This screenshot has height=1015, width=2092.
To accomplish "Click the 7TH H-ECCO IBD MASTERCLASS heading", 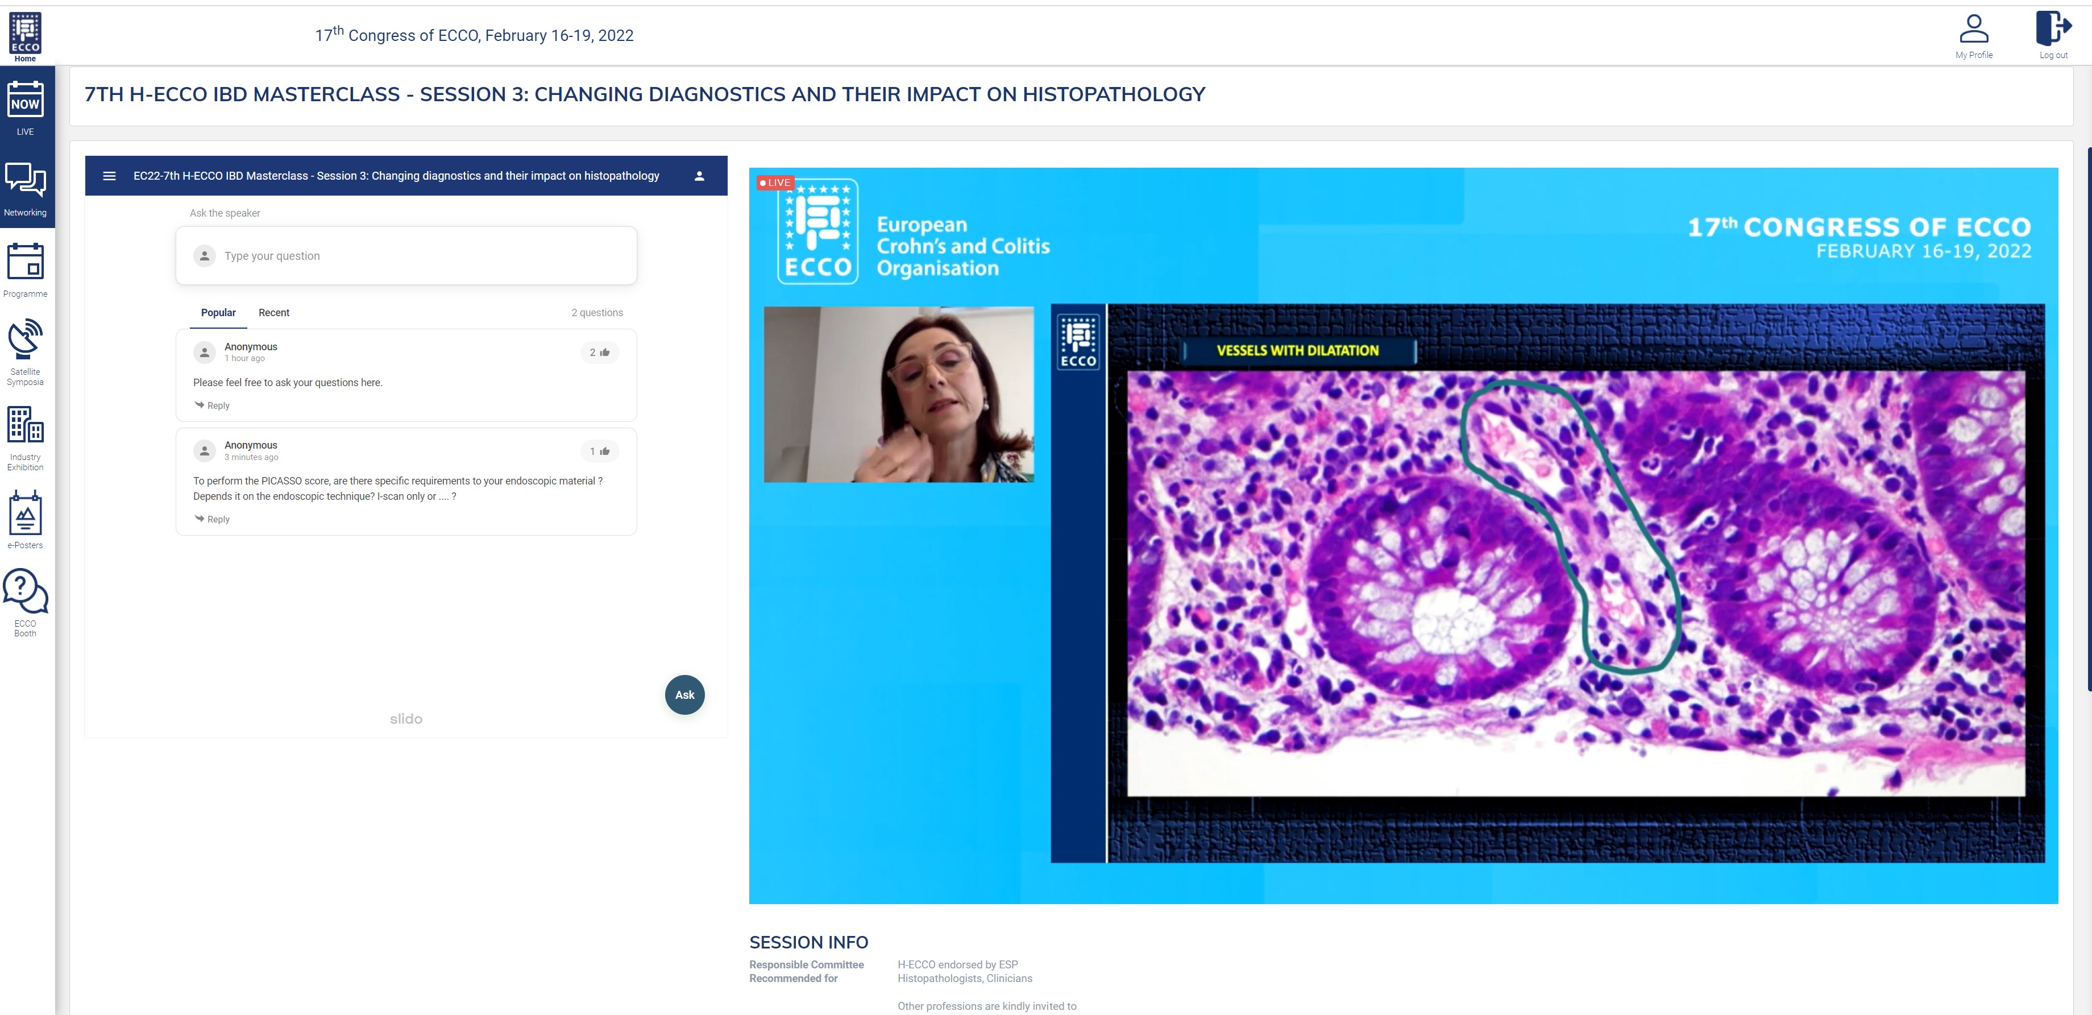I will coord(645,94).
